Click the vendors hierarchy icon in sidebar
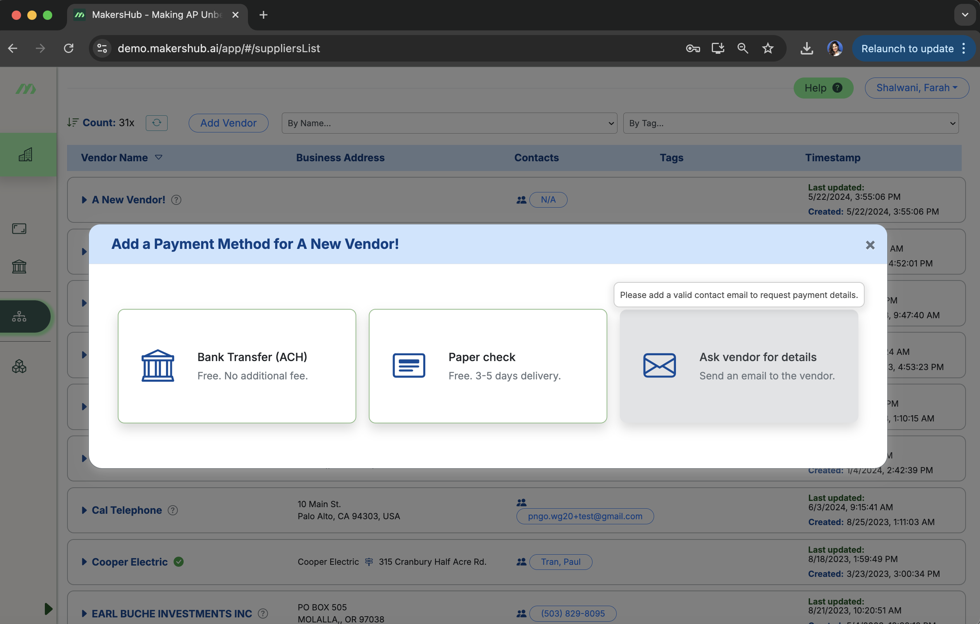Screen dimensions: 980x624 (x=19, y=316)
